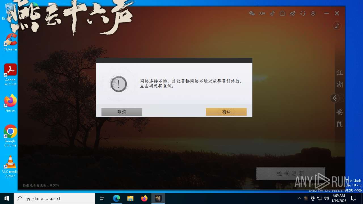Click the 确认 confirm button
The width and height of the screenshot is (363, 204).
click(x=226, y=112)
